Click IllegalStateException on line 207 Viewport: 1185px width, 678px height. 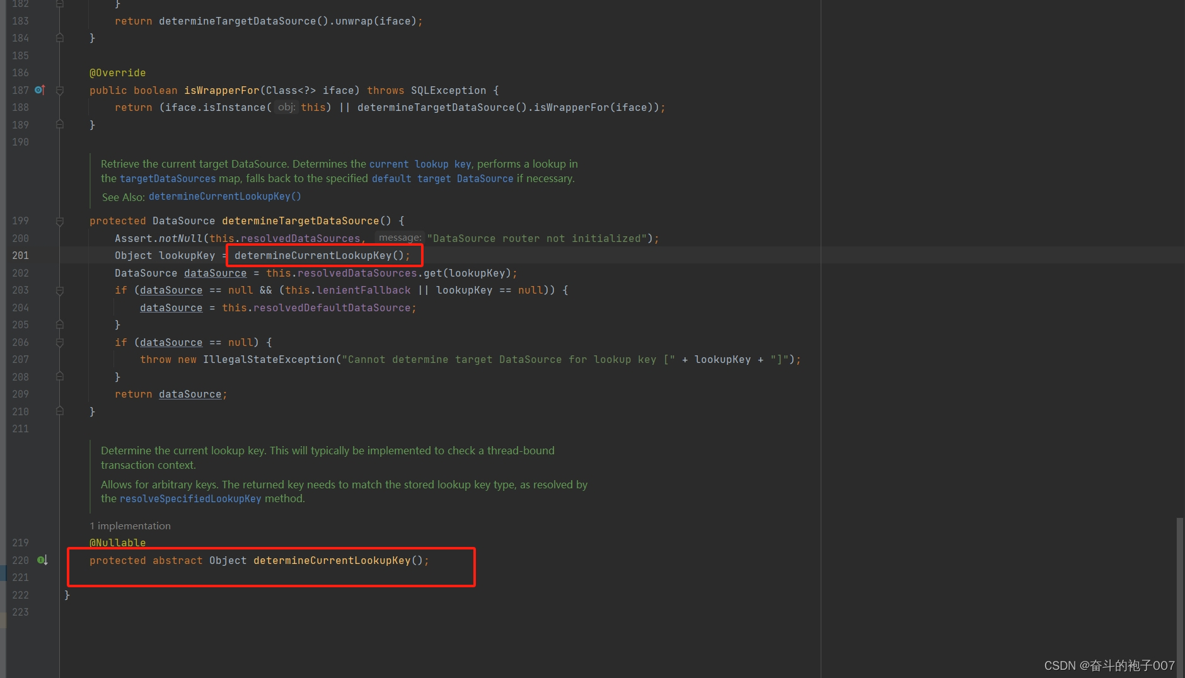pos(269,359)
